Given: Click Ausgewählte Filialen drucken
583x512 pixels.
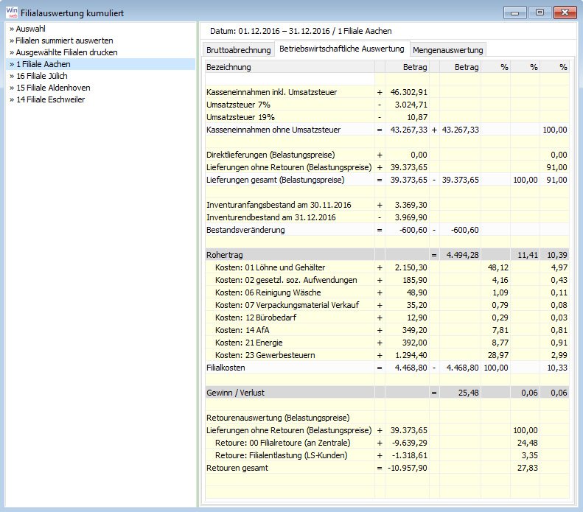Looking at the screenshot, I should coord(63,53).
